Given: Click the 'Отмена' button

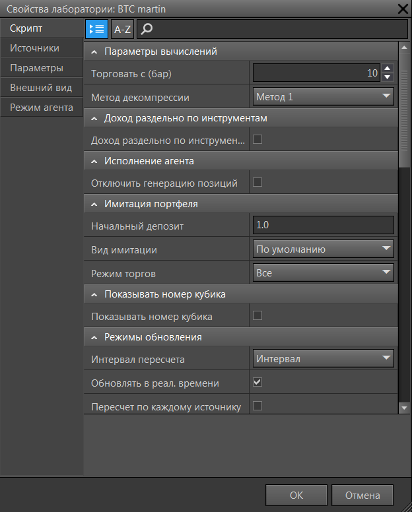Looking at the screenshot, I should [x=362, y=495].
